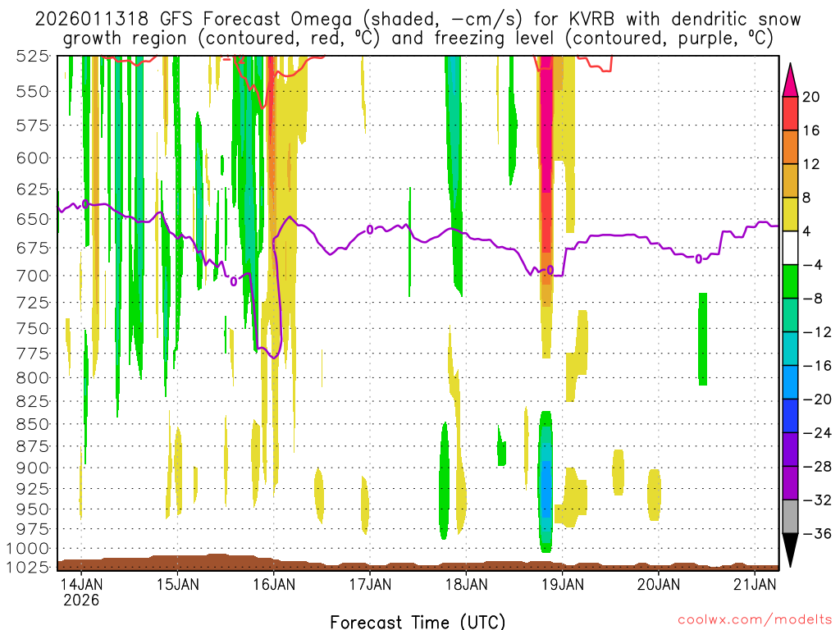
Task: Click the yellow swatch between 4 and 8
Action: point(790,214)
